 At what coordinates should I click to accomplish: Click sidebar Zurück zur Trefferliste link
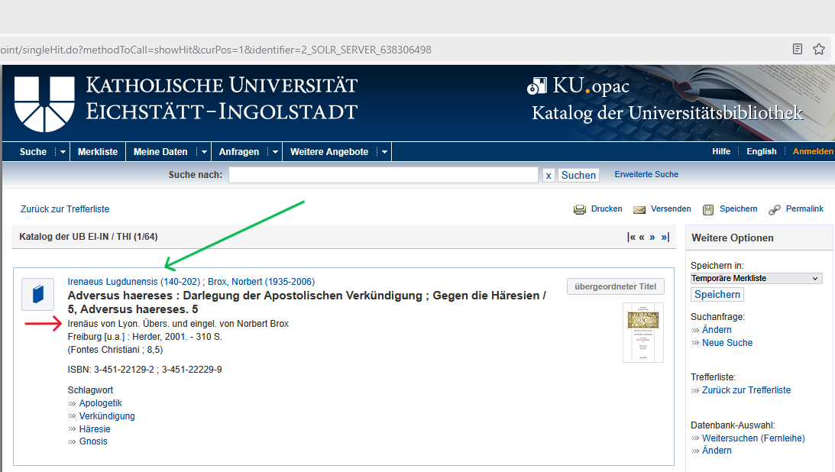[746, 390]
